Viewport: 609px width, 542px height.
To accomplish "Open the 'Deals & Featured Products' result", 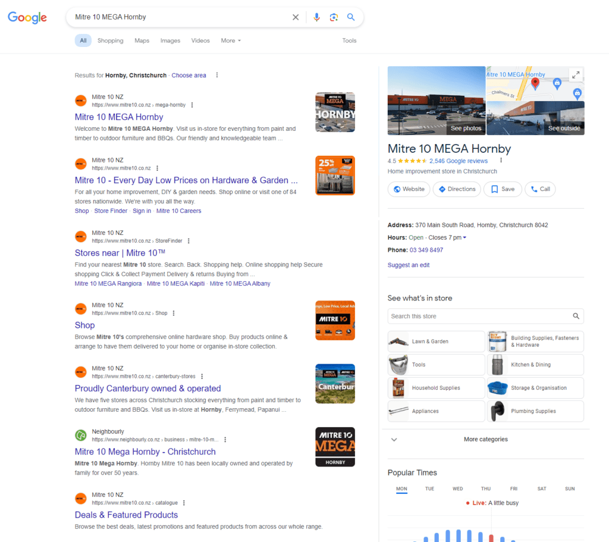I will point(126,515).
